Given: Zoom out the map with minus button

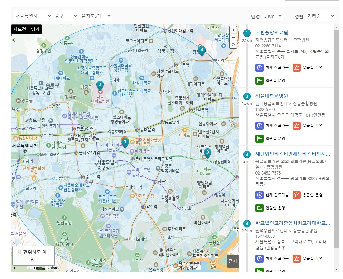Looking at the screenshot, I should (x=233, y=38).
